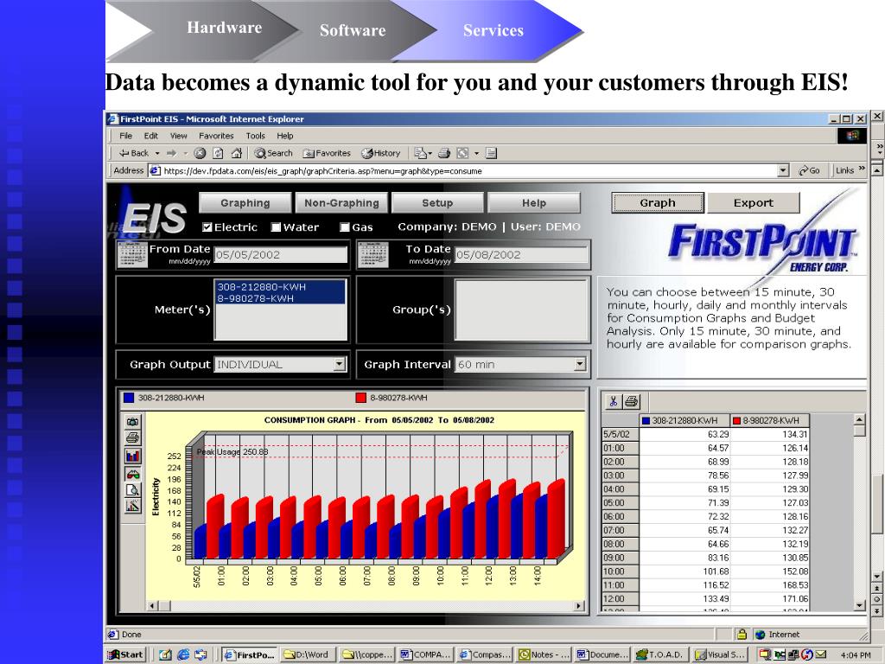Click the scissors cut icon above data table
Viewport: 885px width, 664px height.
pos(613,401)
